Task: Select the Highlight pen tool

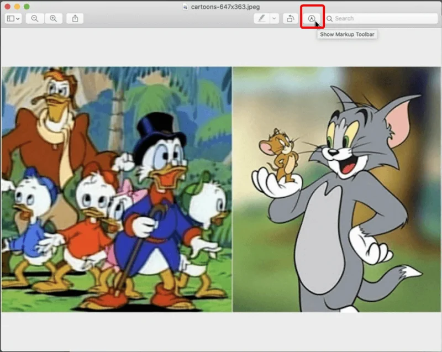Action: pyautogui.click(x=261, y=18)
